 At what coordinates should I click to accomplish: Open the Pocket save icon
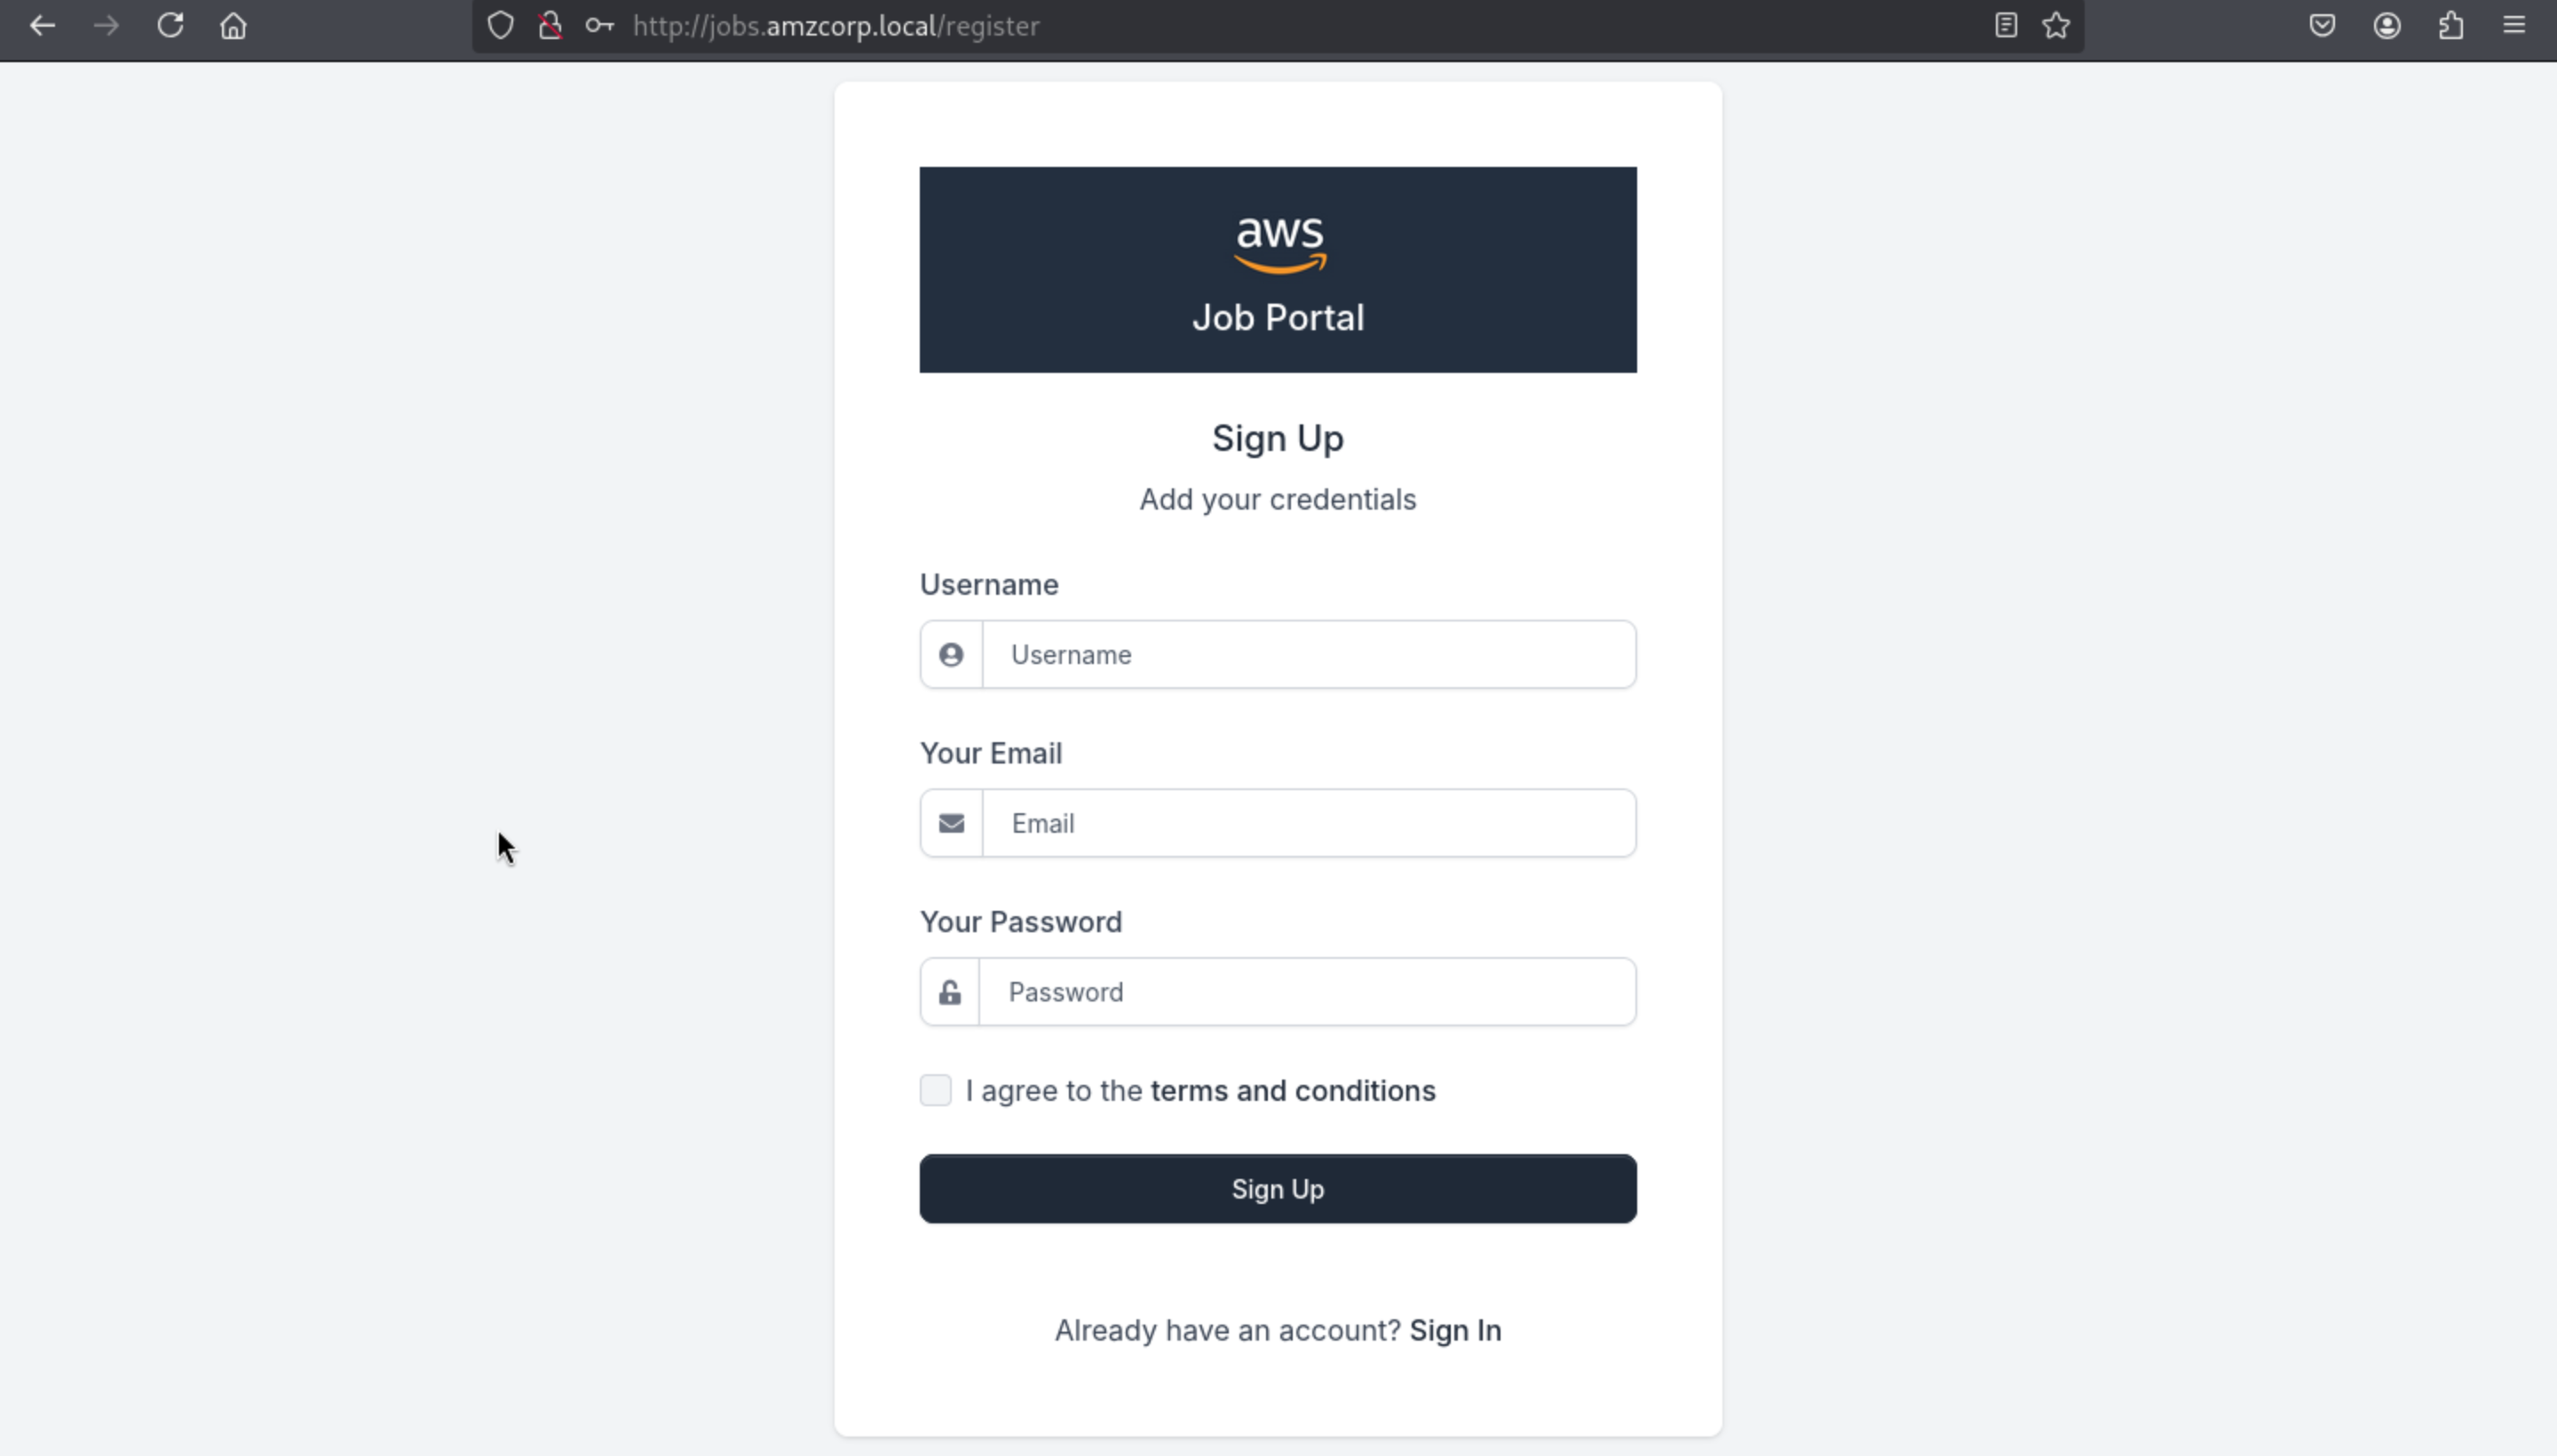(2322, 26)
